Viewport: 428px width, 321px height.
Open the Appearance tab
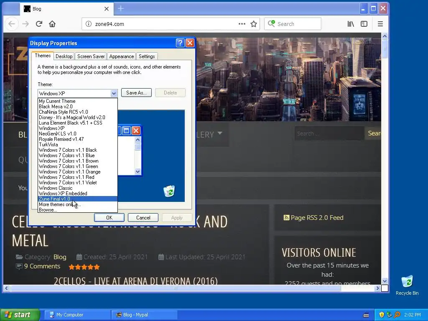[122, 56]
